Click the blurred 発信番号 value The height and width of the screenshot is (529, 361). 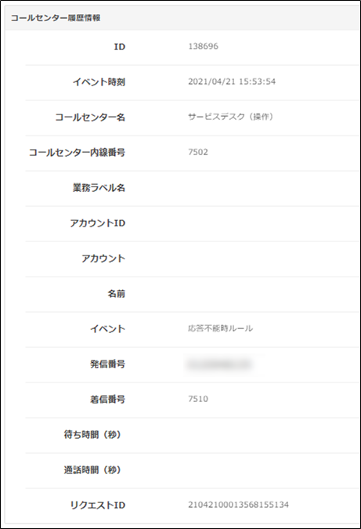pos(218,364)
